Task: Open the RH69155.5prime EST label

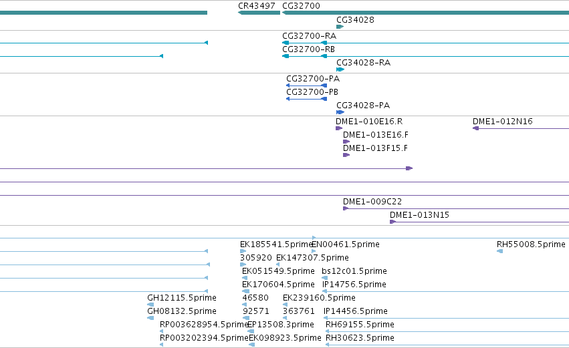Action: (360, 325)
